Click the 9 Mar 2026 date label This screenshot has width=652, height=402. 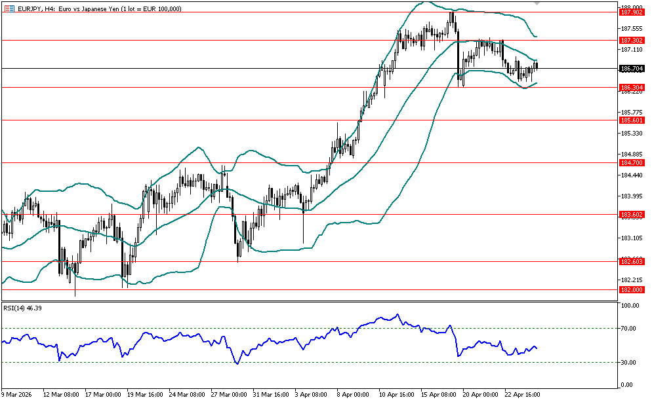tap(19, 395)
